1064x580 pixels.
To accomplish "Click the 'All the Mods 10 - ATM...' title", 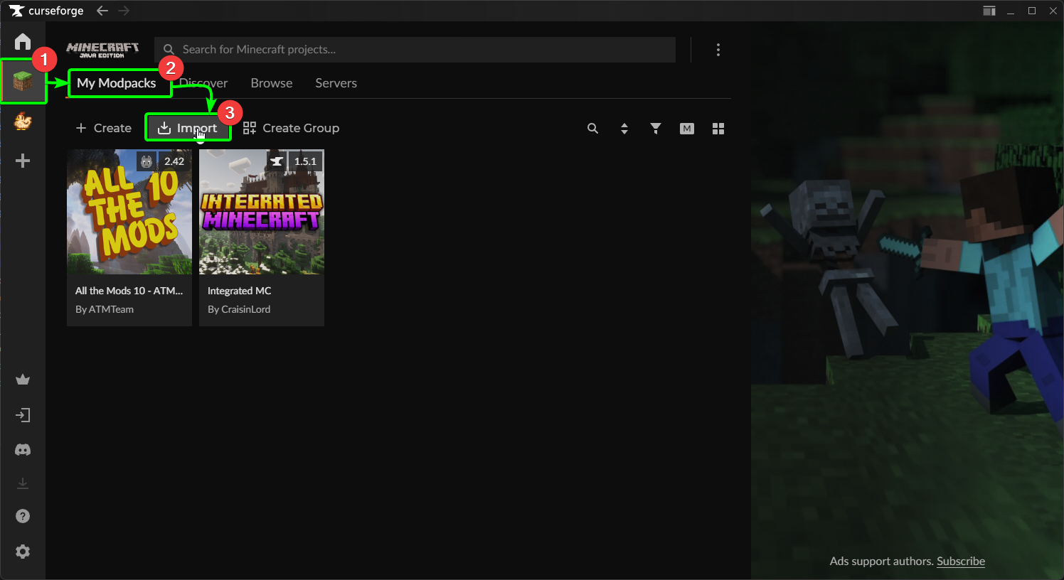I will click(129, 291).
